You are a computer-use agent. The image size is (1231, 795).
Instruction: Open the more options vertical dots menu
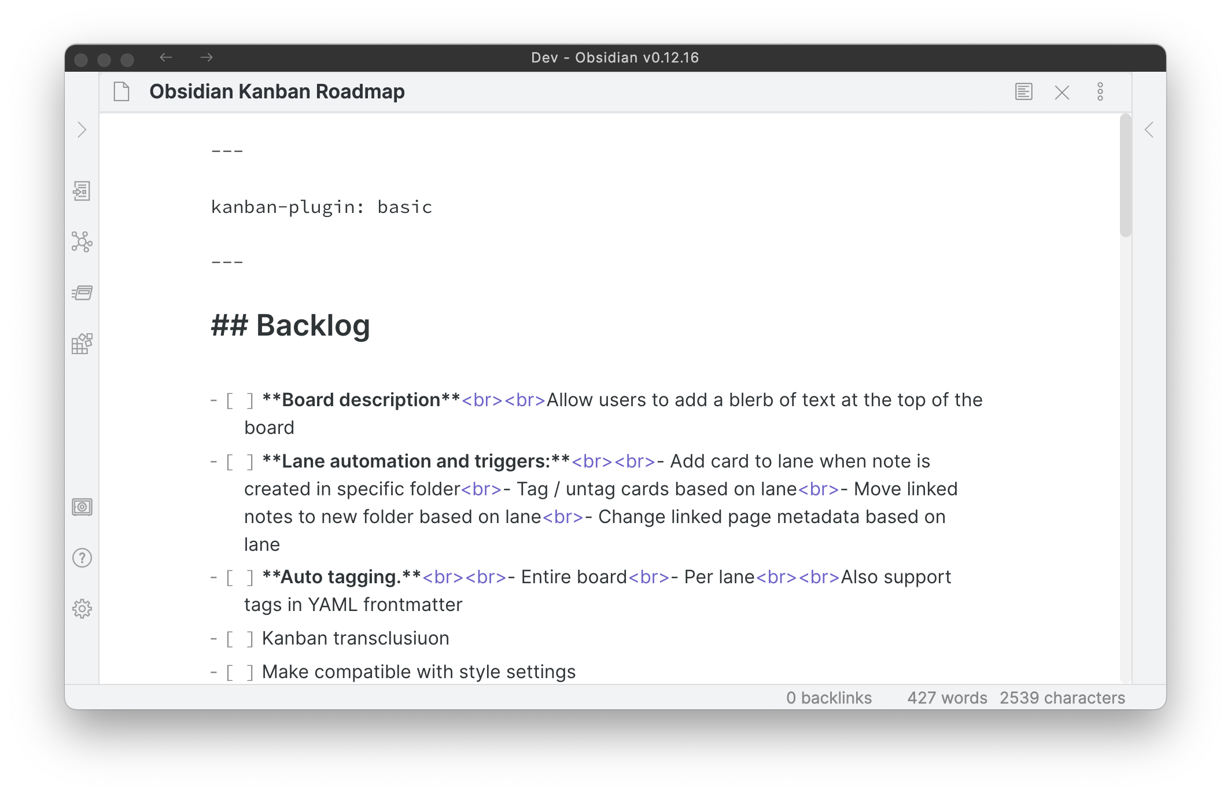1100,91
